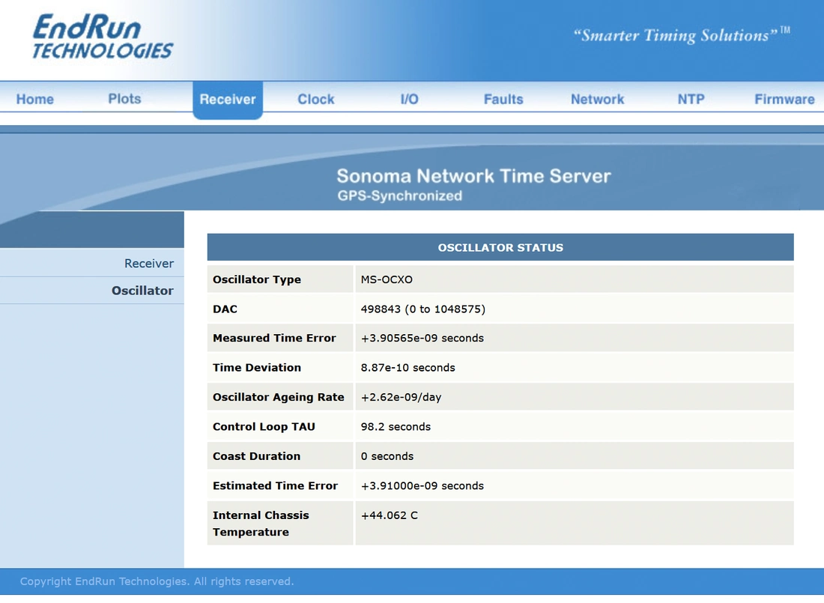This screenshot has height=603, width=824.
Task: Click the Time Deviation label
Action: 256,368
